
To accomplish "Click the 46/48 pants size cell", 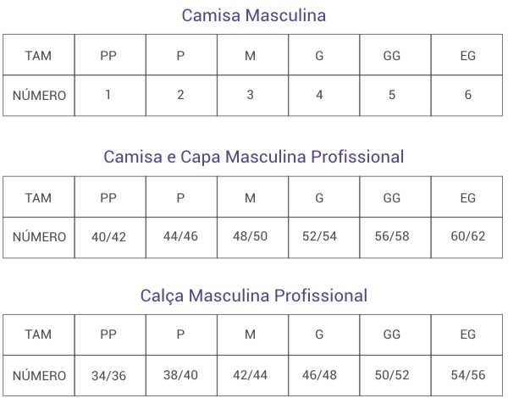I will (x=319, y=374).
